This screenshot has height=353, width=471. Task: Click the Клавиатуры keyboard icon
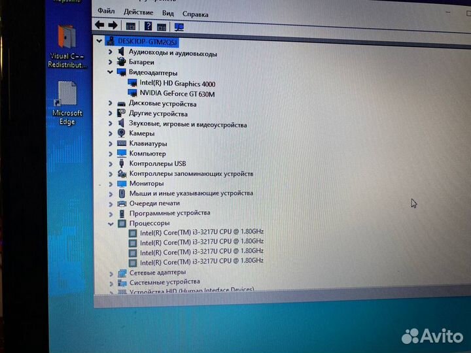122,143
